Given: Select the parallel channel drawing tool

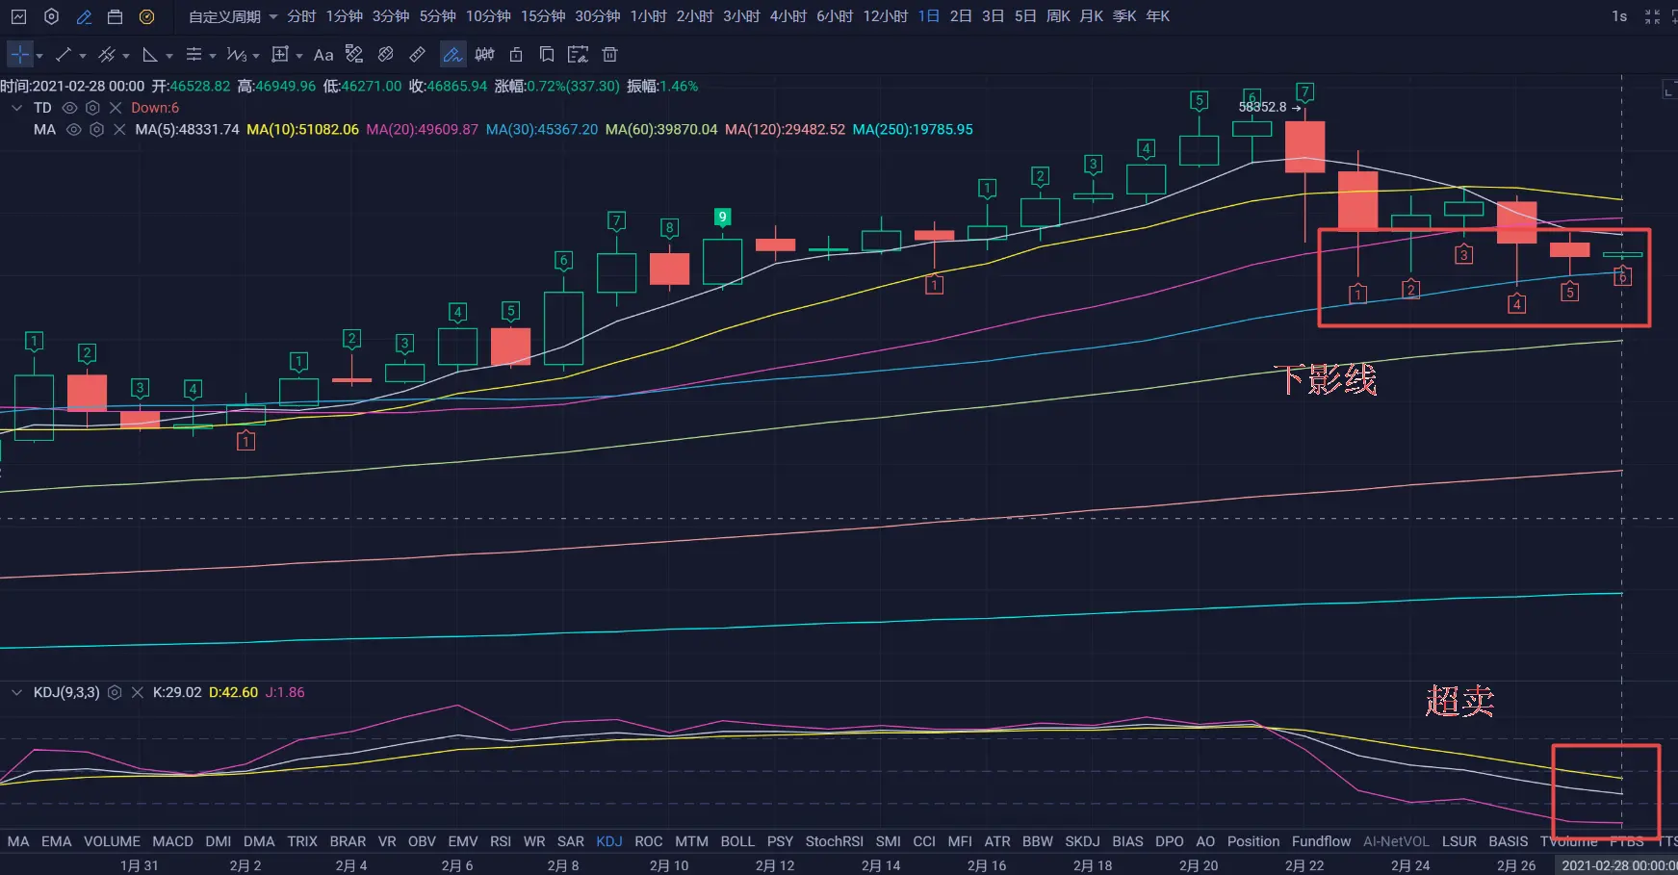Looking at the screenshot, I should click(107, 55).
